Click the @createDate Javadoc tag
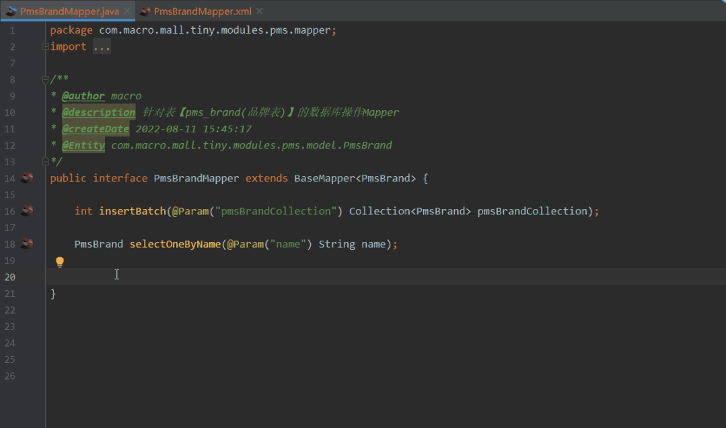This screenshot has height=428, width=726. click(x=96, y=129)
